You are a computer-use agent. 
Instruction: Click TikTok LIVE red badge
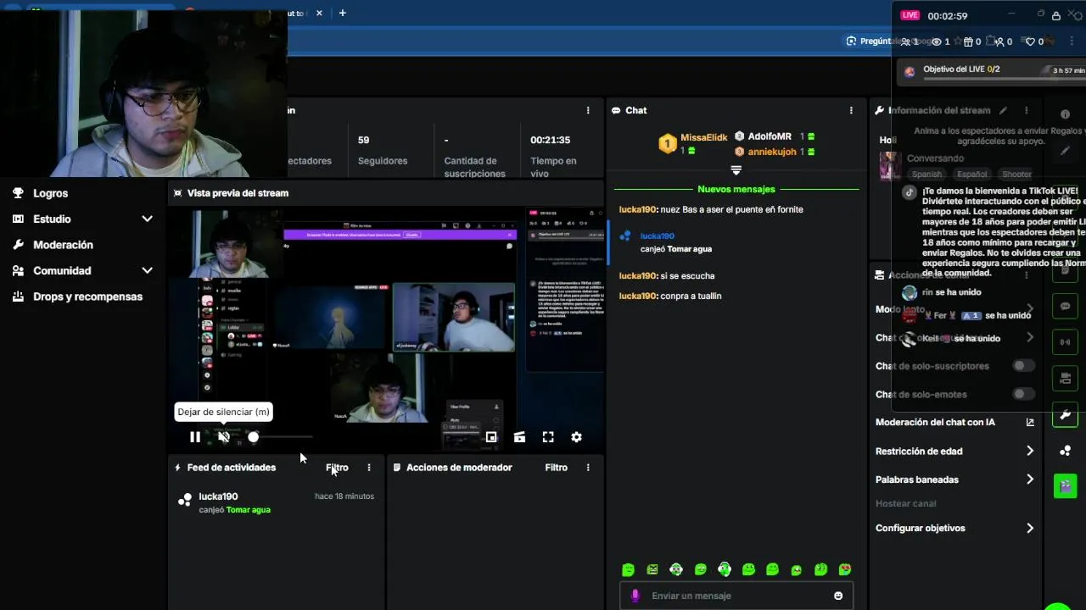pyautogui.click(x=910, y=15)
